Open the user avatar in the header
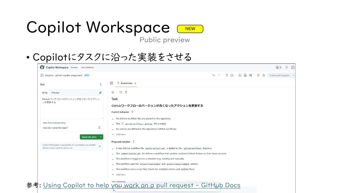 293,67
